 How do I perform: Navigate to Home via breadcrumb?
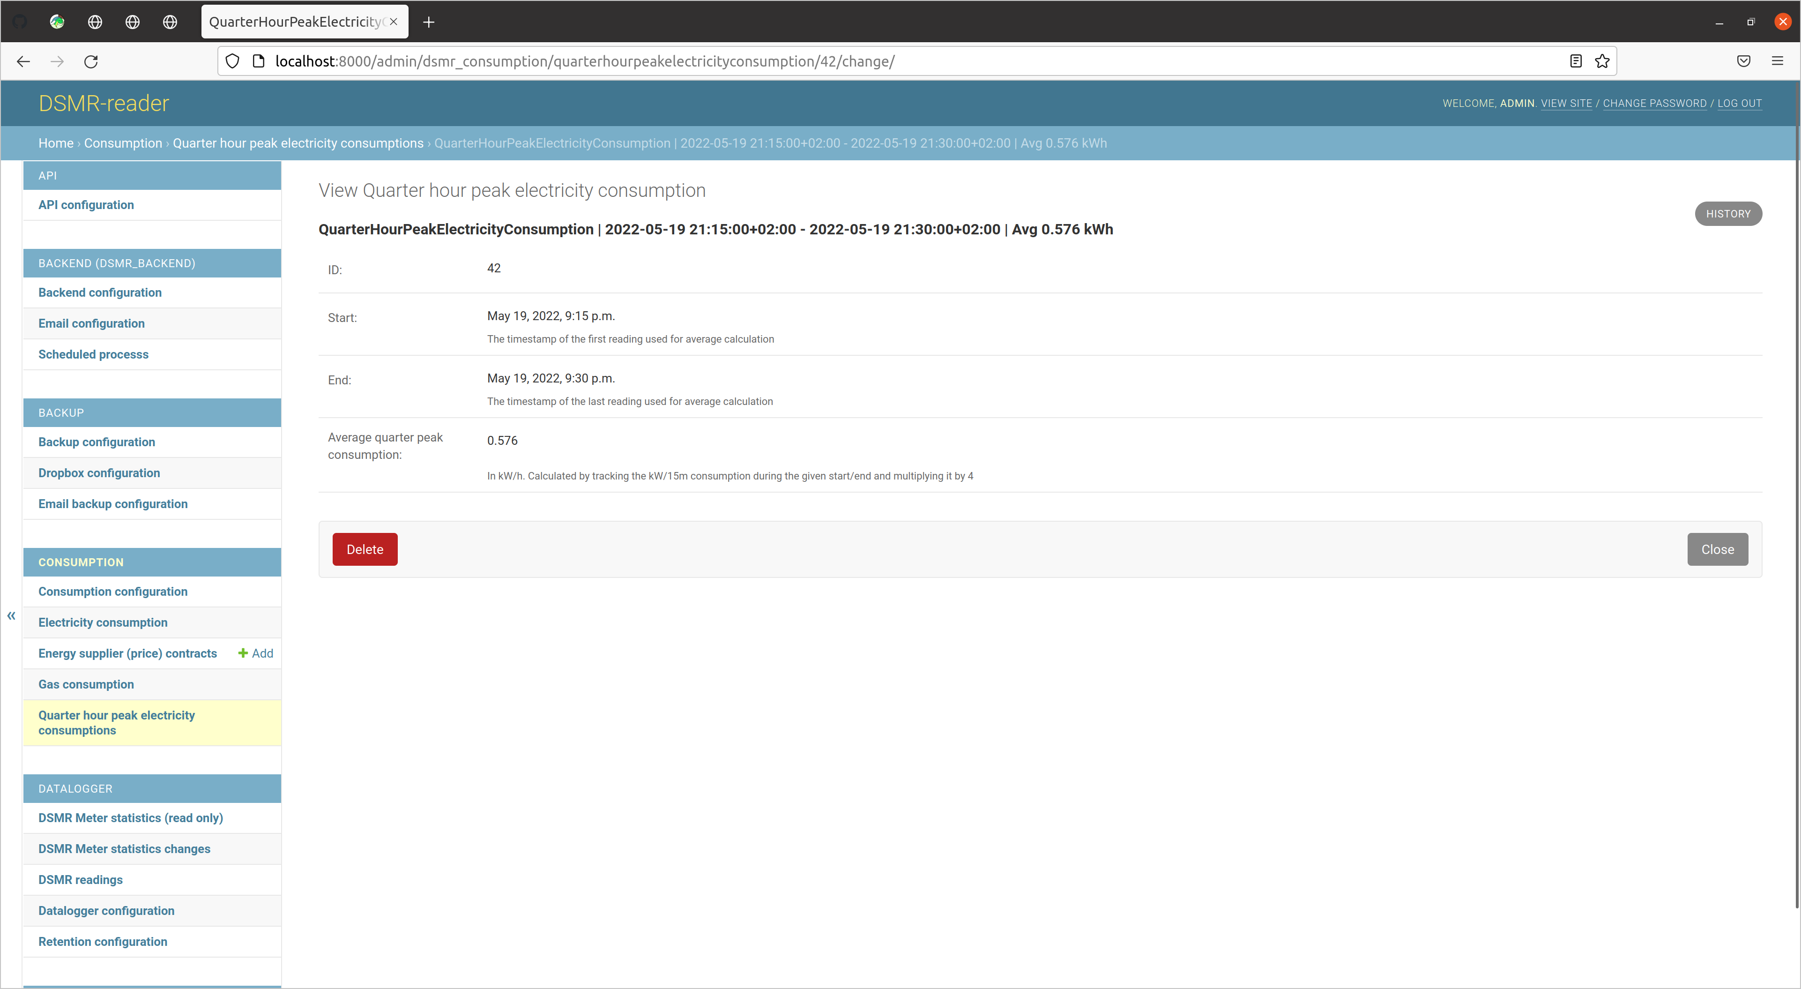tap(56, 142)
